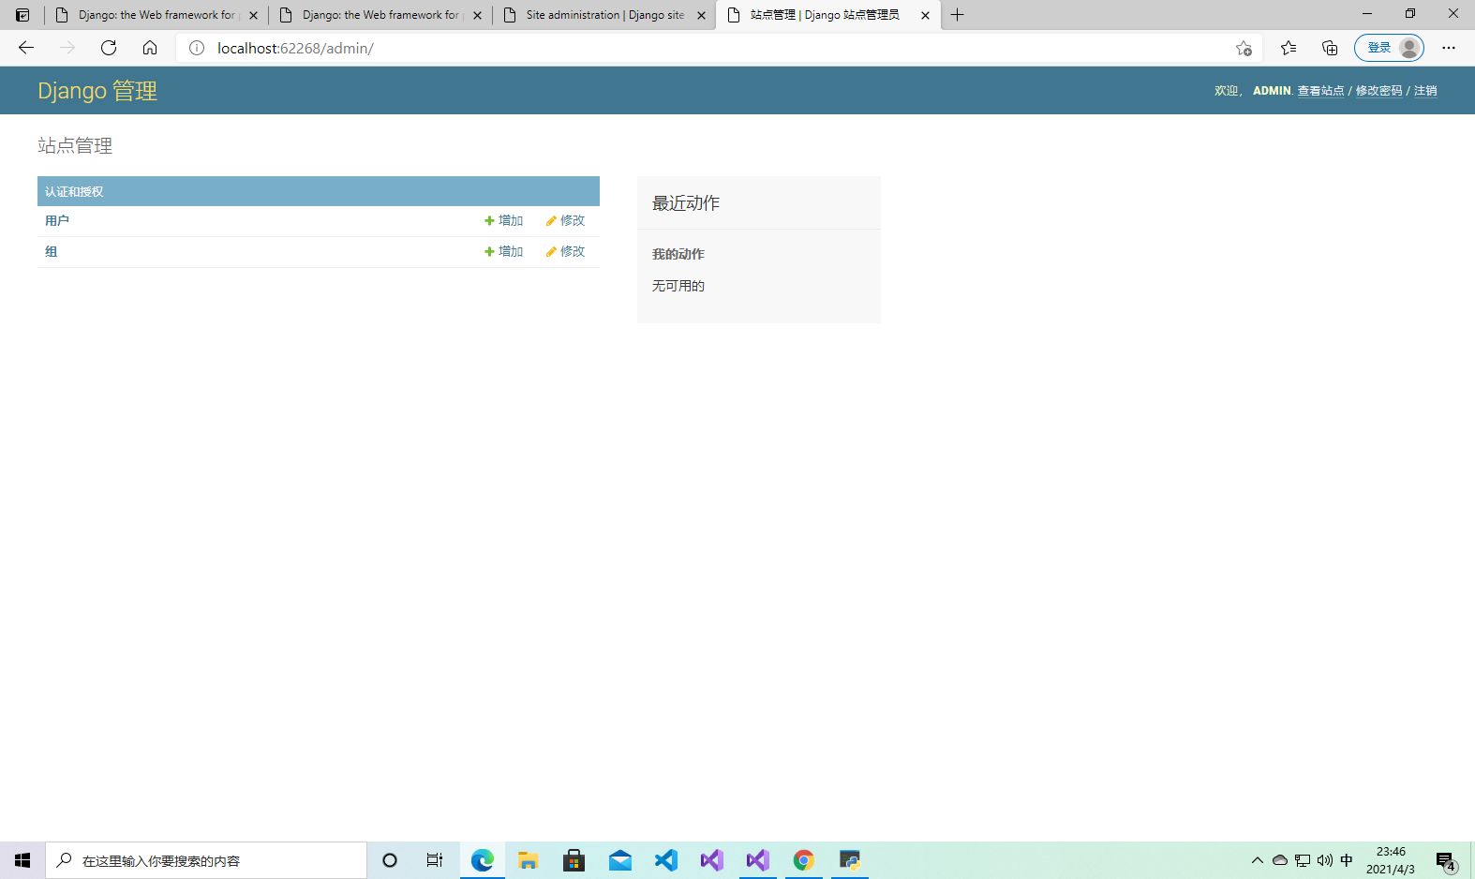This screenshot has width=1475, height=879.
Task: Close the 站点管理 tab
Action: pos(925,15)
